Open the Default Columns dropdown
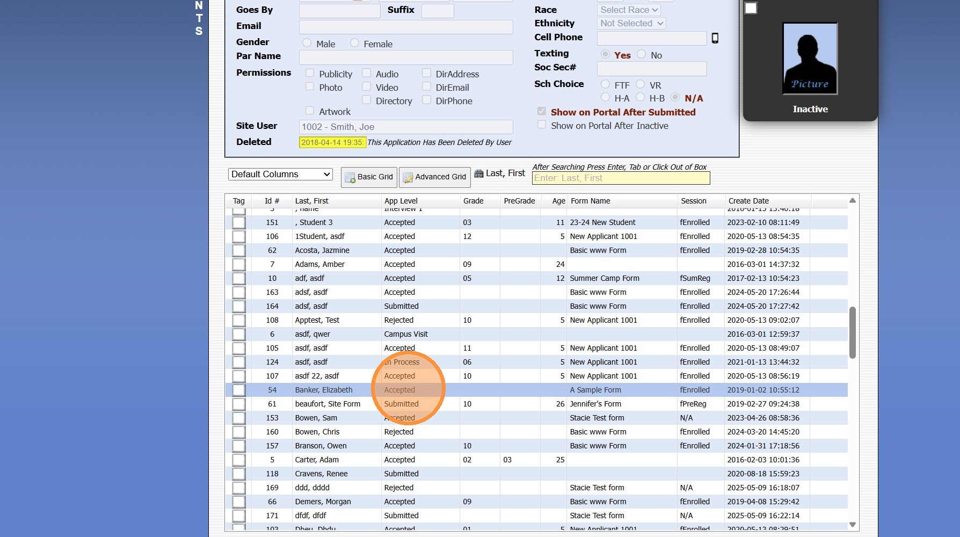This screenshot has height=537, width=960. coord(280,175)
